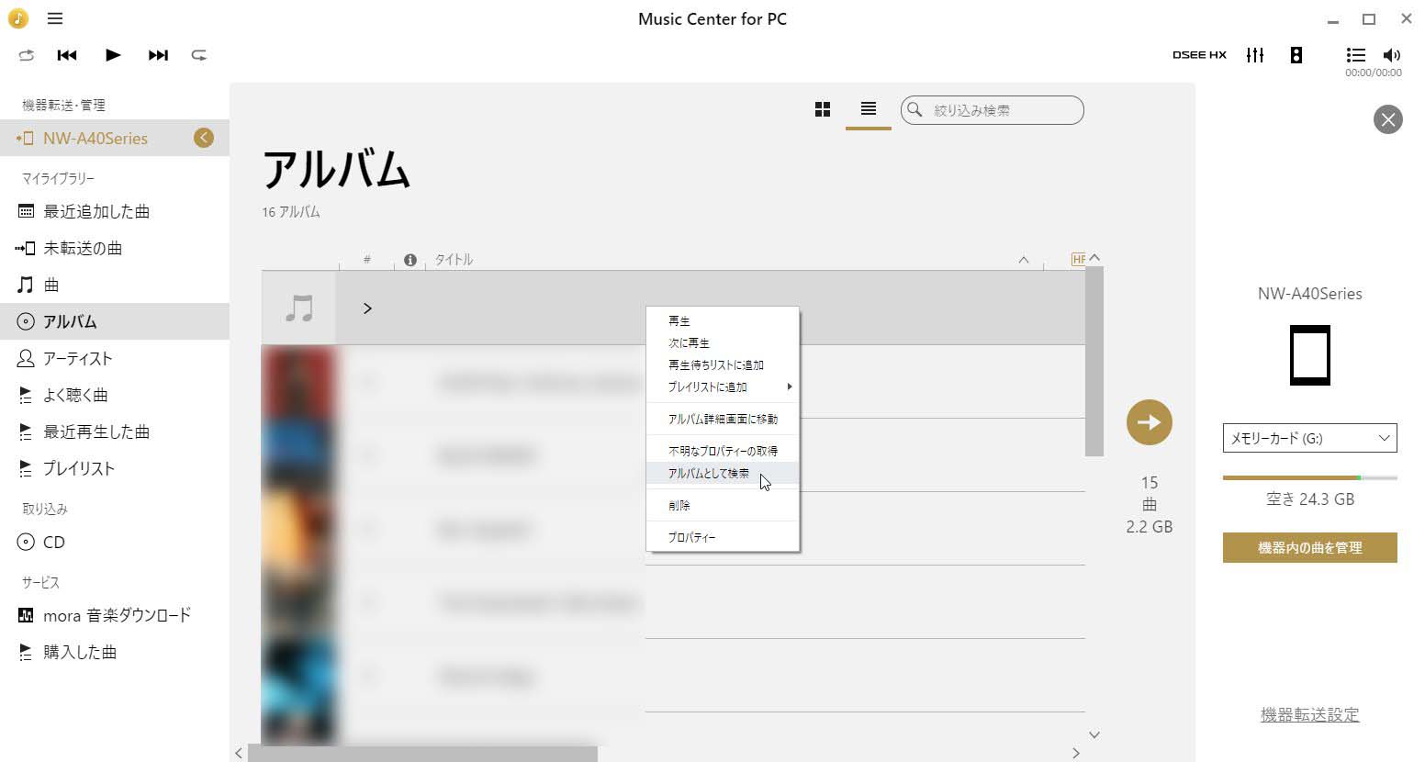The height and width of the screenshot is (762, 1425).
Task: Skip to next track
Action: pos(158,55)
